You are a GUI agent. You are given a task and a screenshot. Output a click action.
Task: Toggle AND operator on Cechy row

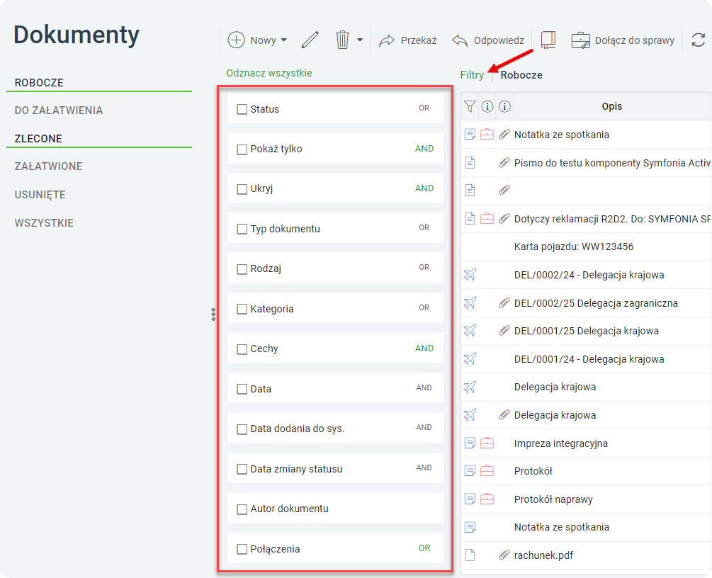(424, 348)
